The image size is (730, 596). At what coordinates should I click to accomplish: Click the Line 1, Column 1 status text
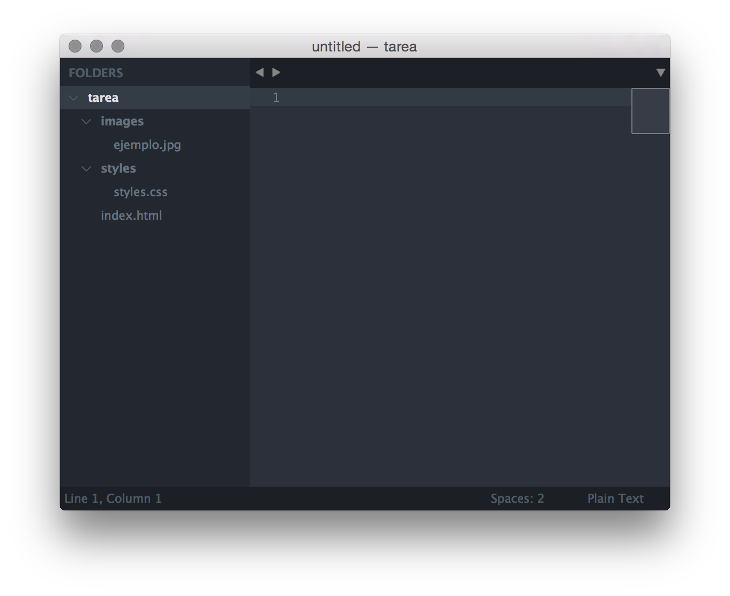tap(113, 499)
